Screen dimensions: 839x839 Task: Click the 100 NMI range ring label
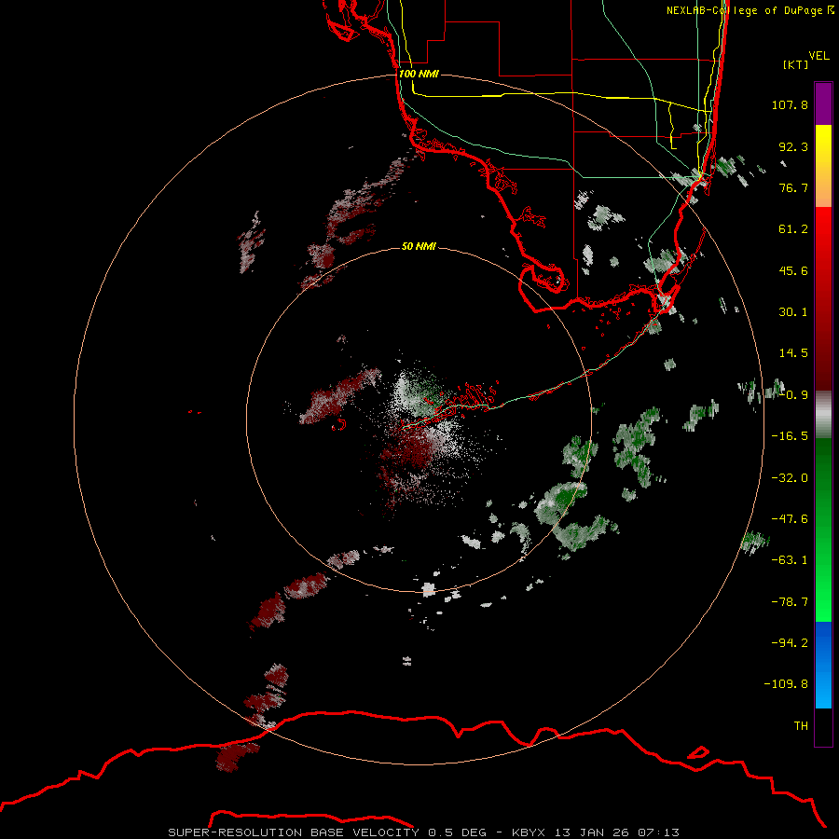419,74
